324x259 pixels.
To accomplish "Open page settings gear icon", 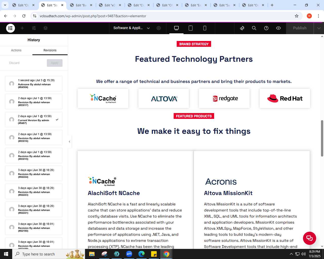I will click(x=159, y=28).
